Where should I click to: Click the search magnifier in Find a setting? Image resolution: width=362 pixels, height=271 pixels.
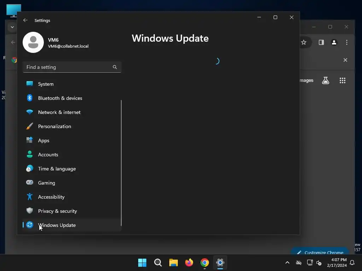(x=115, y=67)
